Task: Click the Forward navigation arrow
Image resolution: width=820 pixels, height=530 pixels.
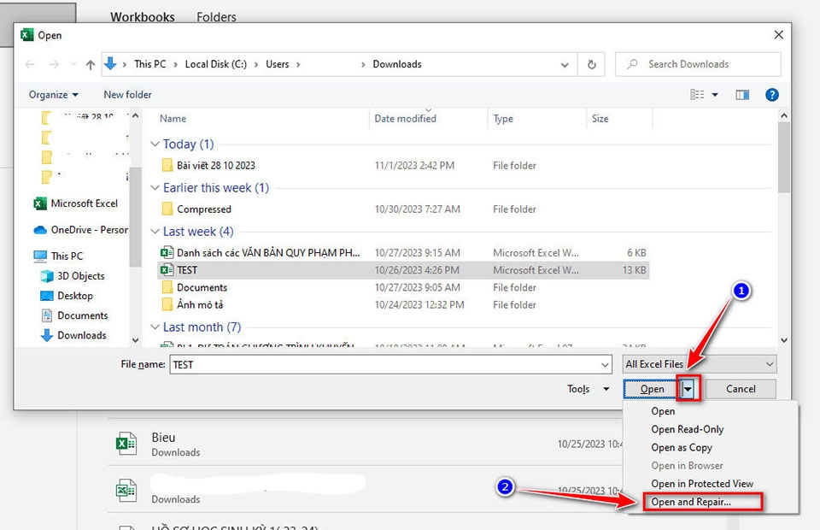Action: click(53, 64)
